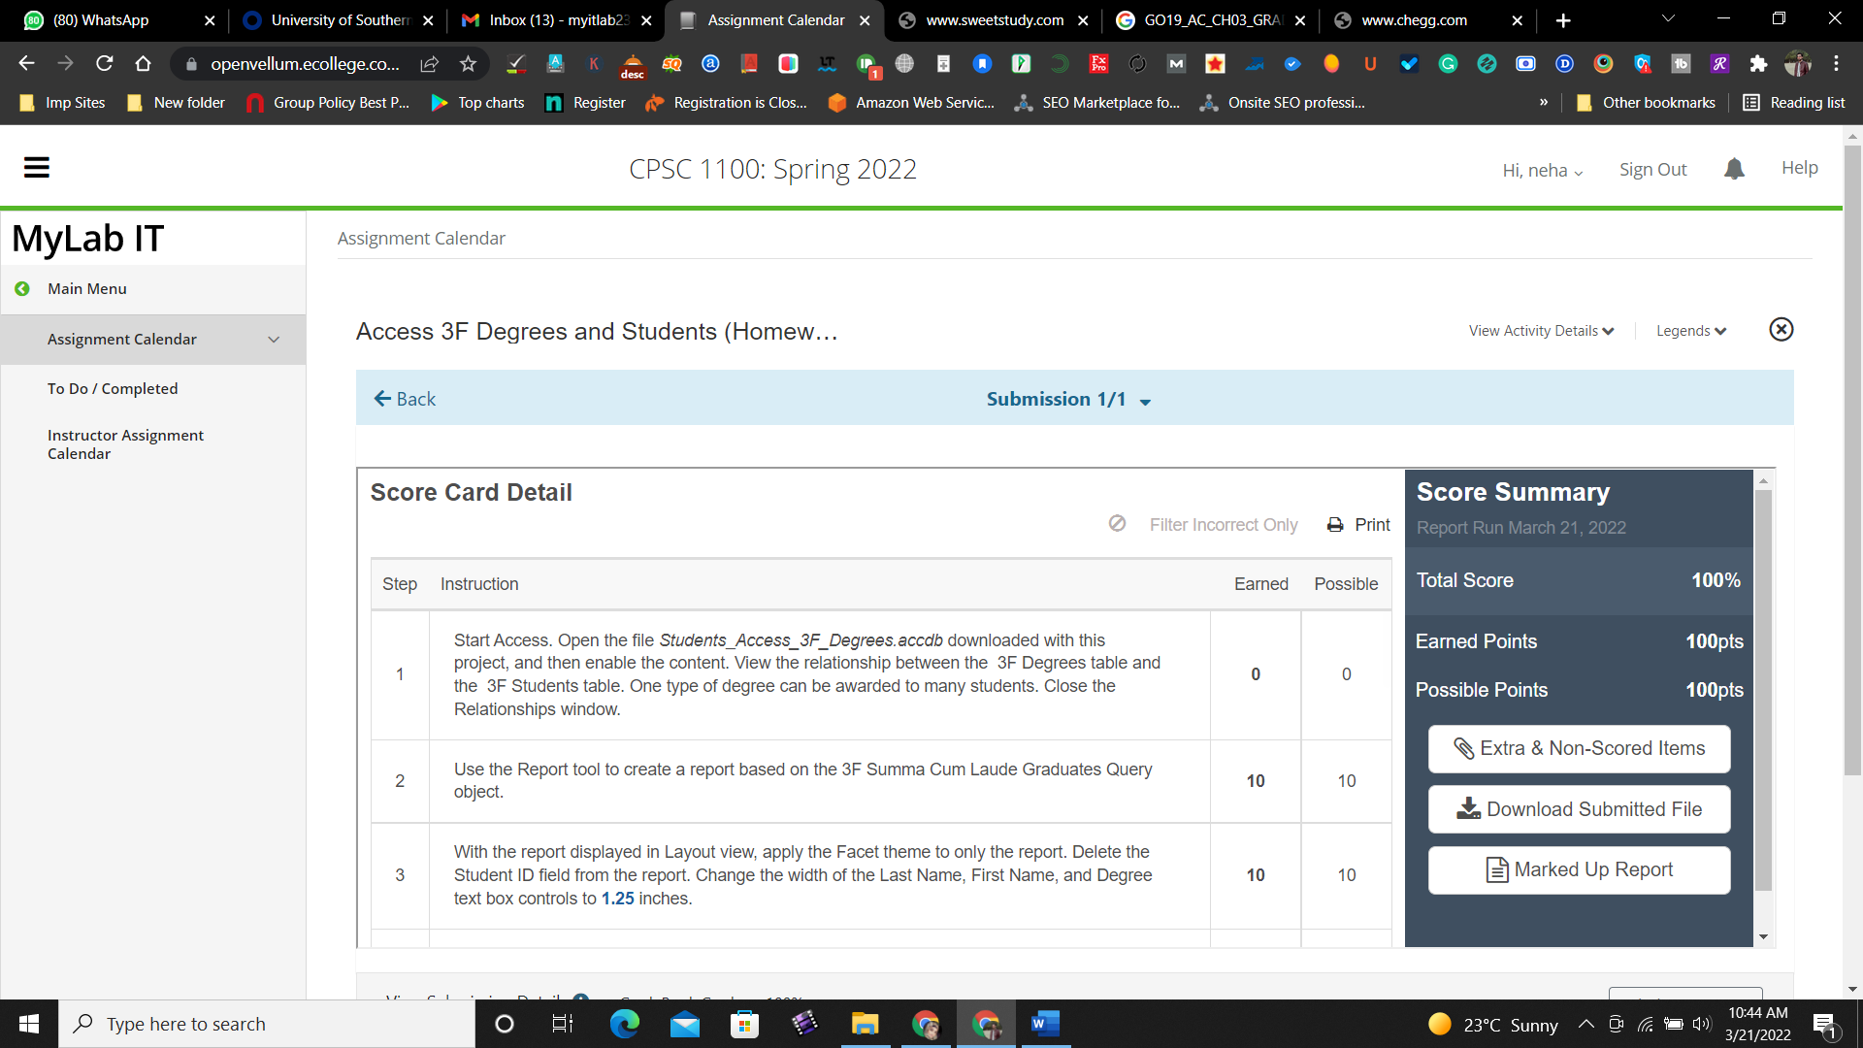Image resolution: width=1863 pixels, height=1048 pixels.
Task: Open Other bookmarks folder
Action: coord(1646,103)
